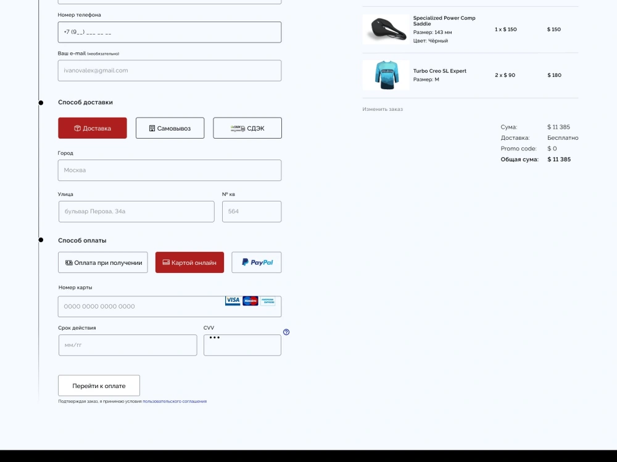
Task: Click the Изменить заказ link
Action: pyautogui.click(x=383, y=109)
